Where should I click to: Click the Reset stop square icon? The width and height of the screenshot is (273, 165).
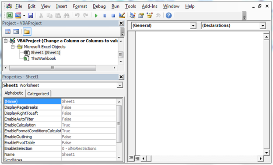click(x=113, y=16)
